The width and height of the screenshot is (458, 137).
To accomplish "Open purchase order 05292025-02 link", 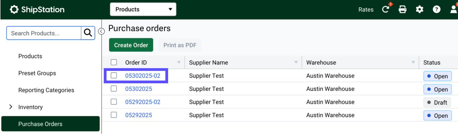I will pyautogui.click(x=143, y=102).
